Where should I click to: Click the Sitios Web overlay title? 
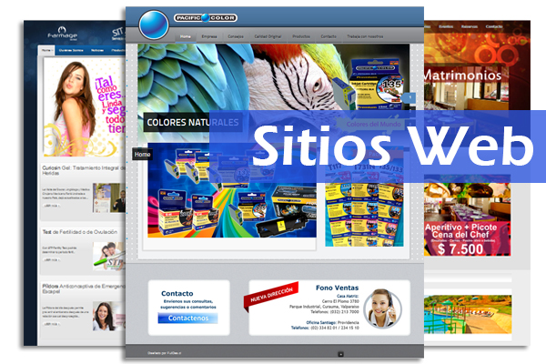click(393, 146)
